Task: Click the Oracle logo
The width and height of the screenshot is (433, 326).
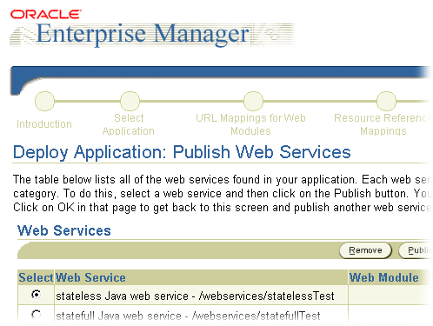Action: click(x=46, y=15)
